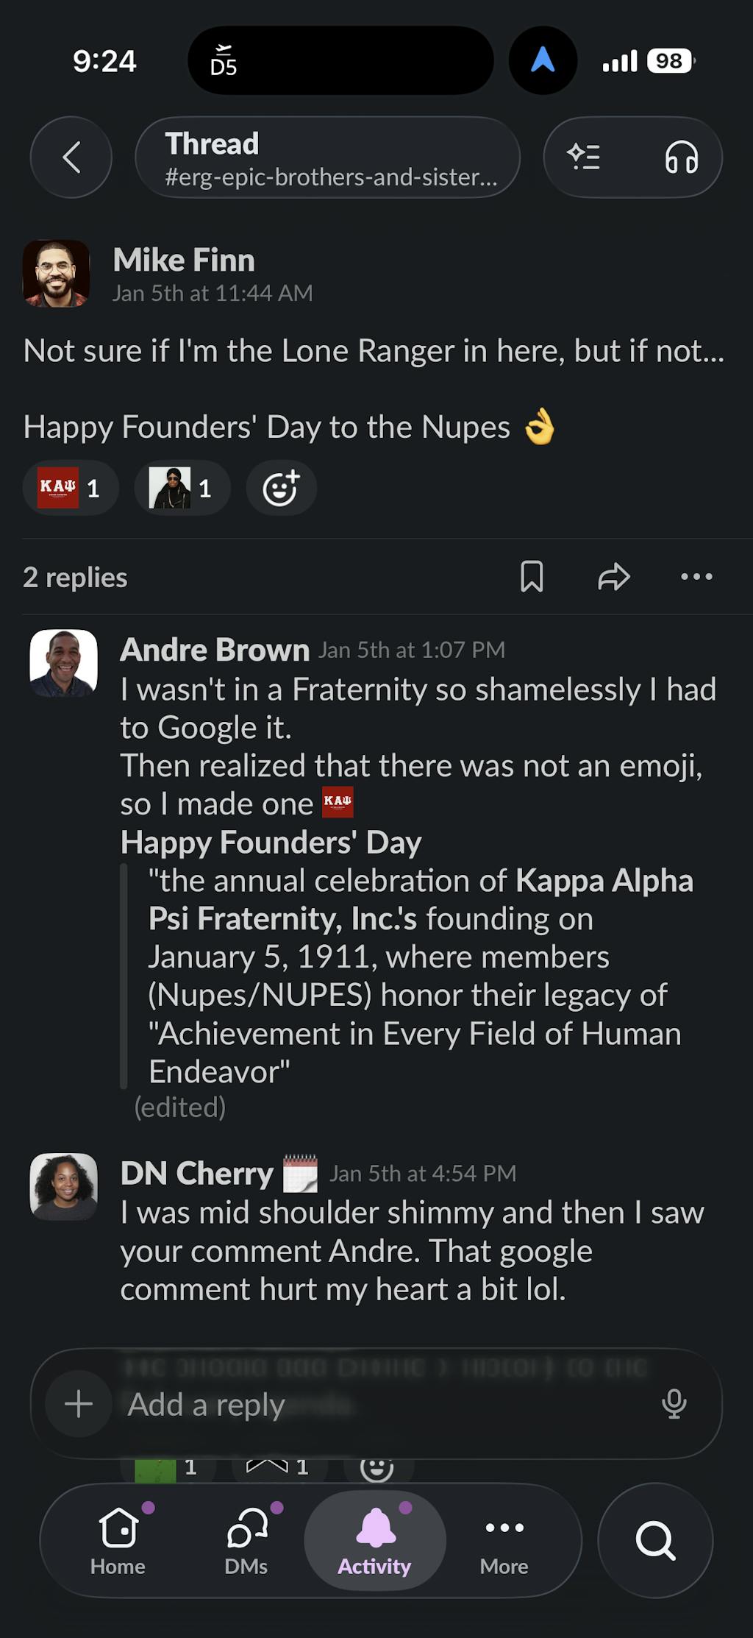Open the Thread channel title header
Image resolution: width=753 pixels, height=1638 pixels.
[328, 157]
